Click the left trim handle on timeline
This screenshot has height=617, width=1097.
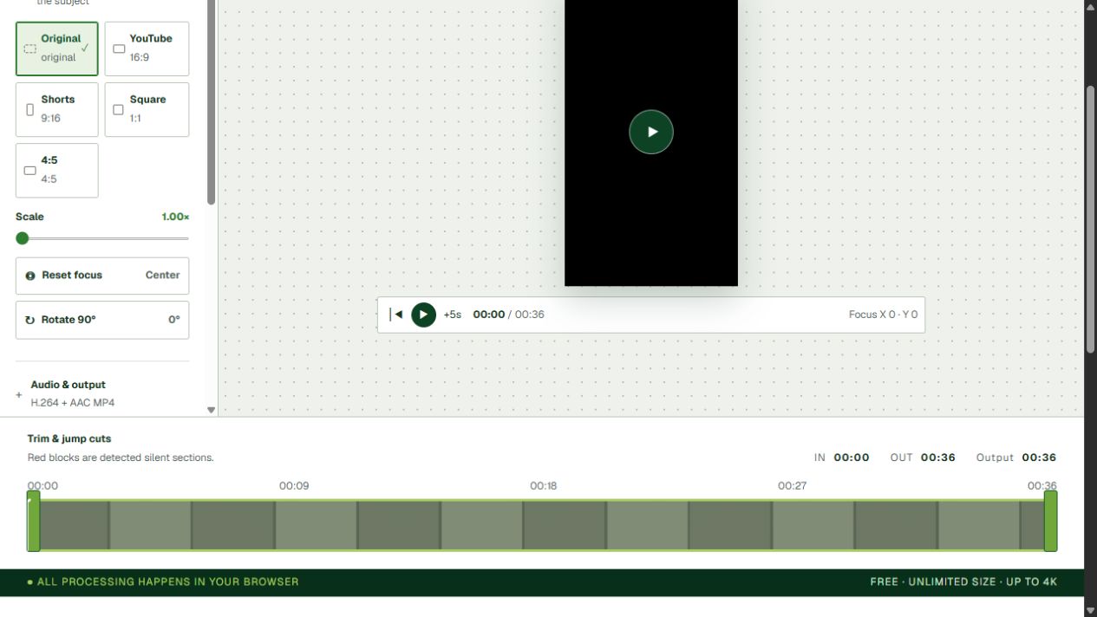pyautogui.click(x=34, y=521)
